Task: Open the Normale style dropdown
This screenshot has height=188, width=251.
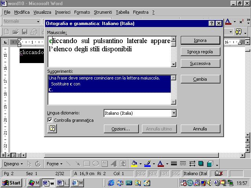Action: pyautogui.click(x=38, y=22)
